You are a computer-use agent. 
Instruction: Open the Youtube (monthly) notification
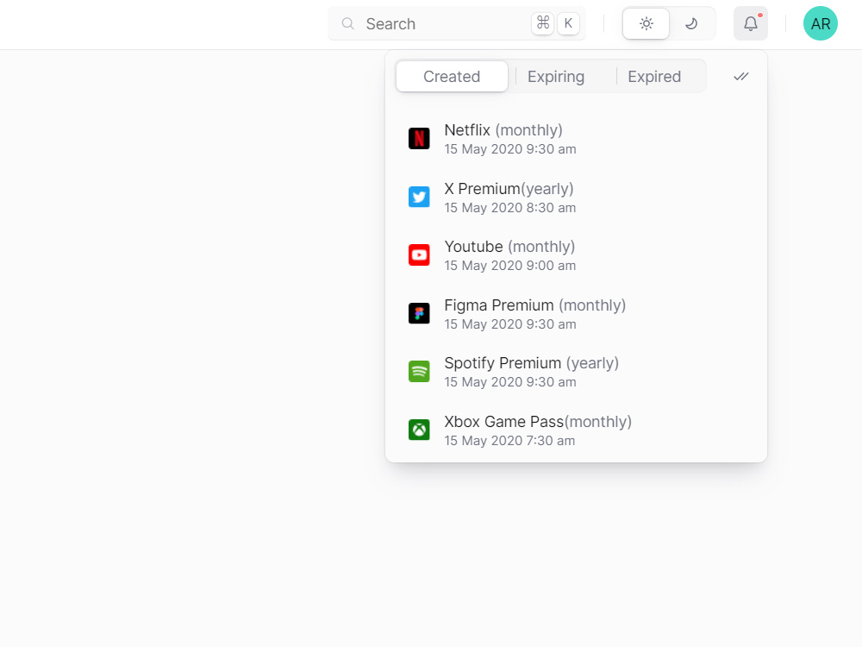[576, 255]
